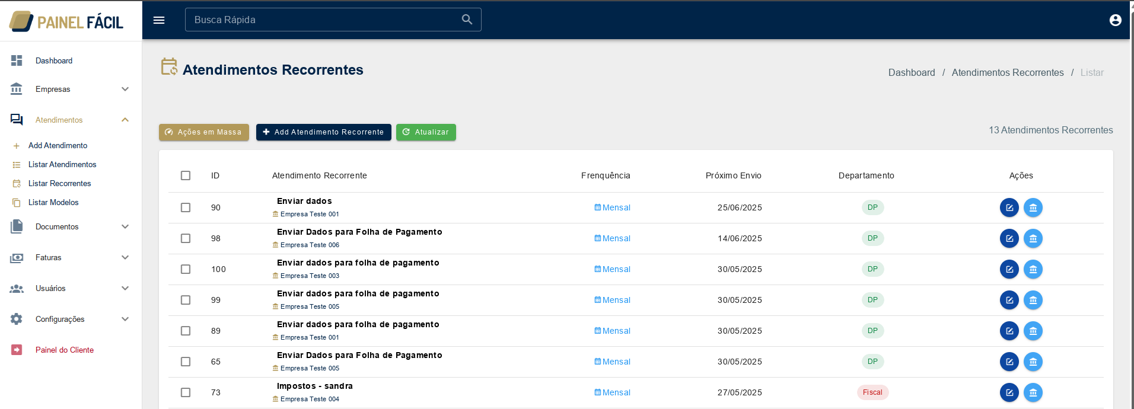Collapse the Atendimentos chevron in sidebar
1134x409 pixels.
[x=125, y=120]
